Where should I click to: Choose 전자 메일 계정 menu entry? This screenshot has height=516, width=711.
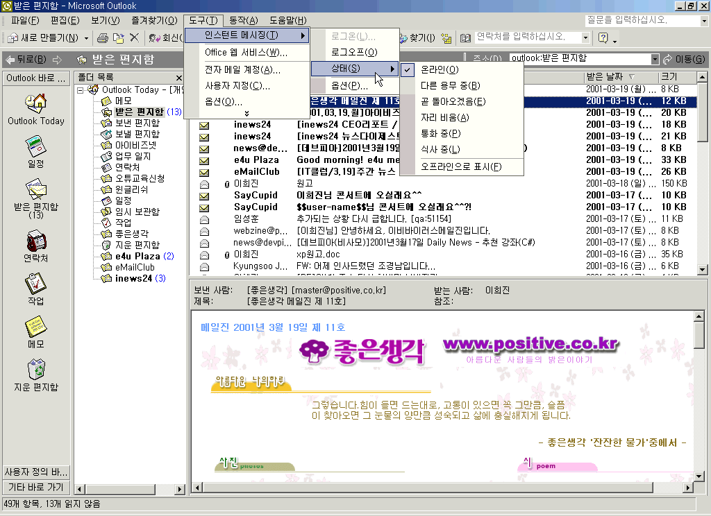(x=242, y=70)
